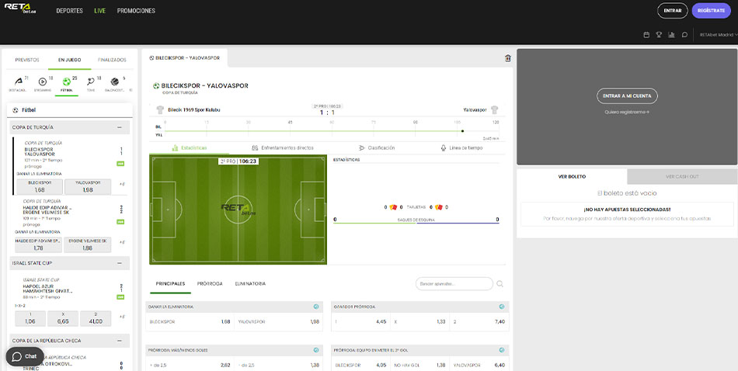
Task: Click live badge of Halide Edip Adivar match
Action: click(x=120, y=221)
